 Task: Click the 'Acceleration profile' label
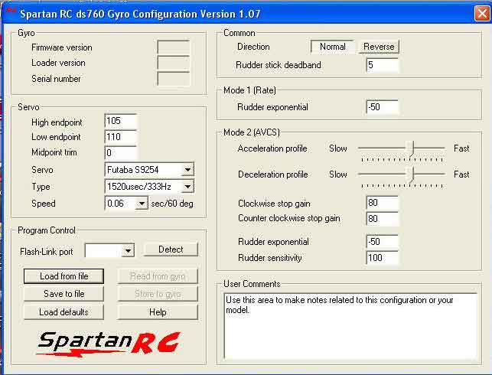pos(272,148)
